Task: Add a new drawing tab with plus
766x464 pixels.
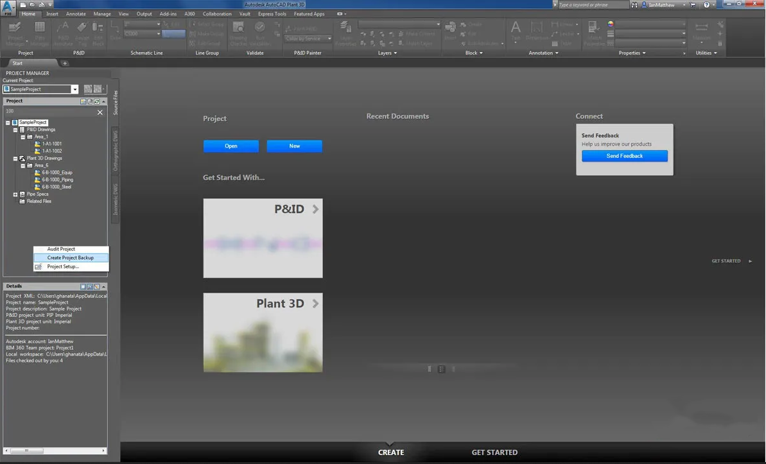Action: coord(64,63)
